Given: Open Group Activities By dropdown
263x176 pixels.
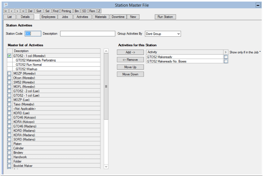Looking at the screenshot, I should tap(163, 34).
